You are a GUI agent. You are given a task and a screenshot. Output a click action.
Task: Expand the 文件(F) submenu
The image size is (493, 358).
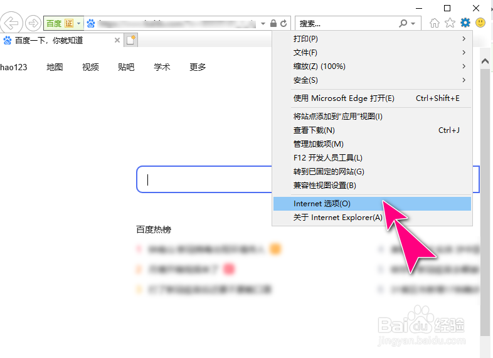tap(464, 53)
